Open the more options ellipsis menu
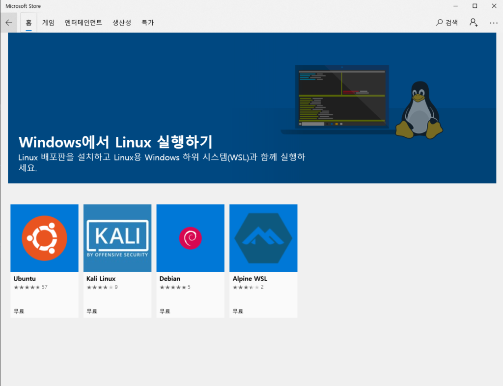This screenshot has height=386, width=503. [x=494, y=23]
